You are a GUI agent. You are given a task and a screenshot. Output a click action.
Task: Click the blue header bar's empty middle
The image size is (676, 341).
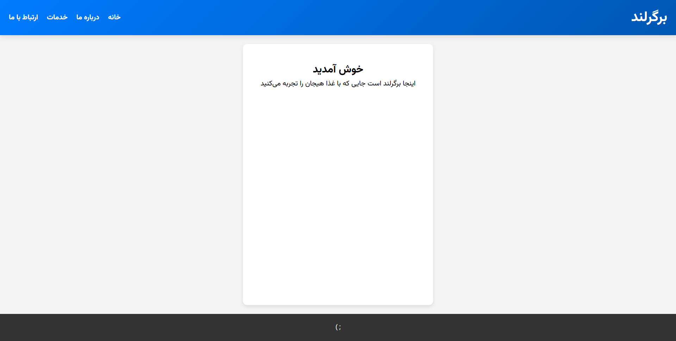352,17
